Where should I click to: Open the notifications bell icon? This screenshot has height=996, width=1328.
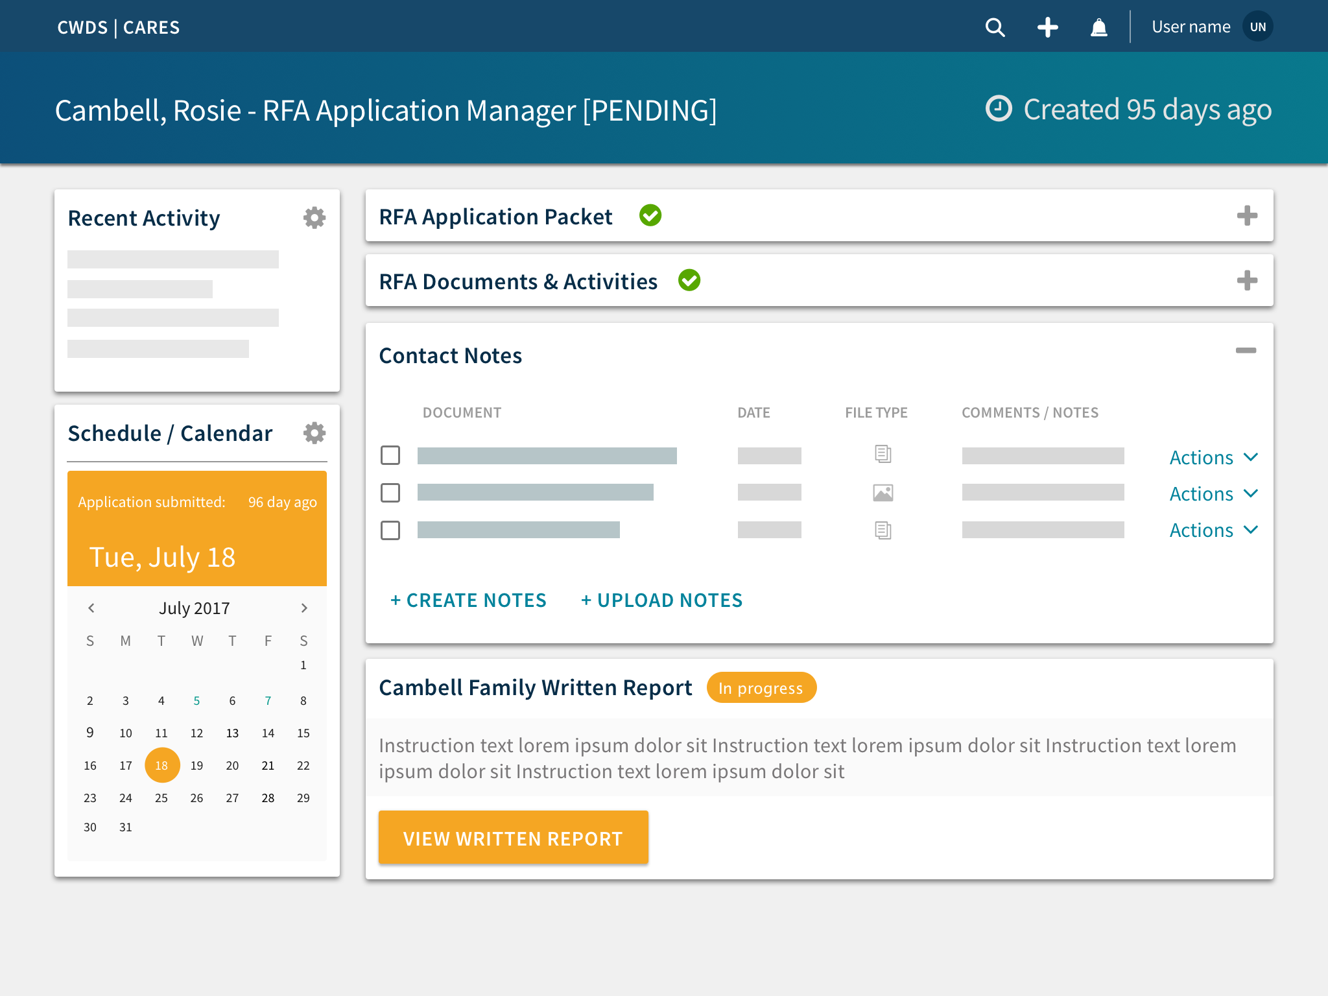click(x=1098, y=27)
